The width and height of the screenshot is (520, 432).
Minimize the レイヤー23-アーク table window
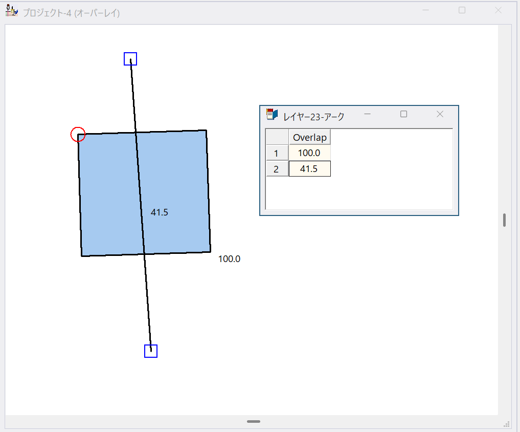click(x=367, y=114)
